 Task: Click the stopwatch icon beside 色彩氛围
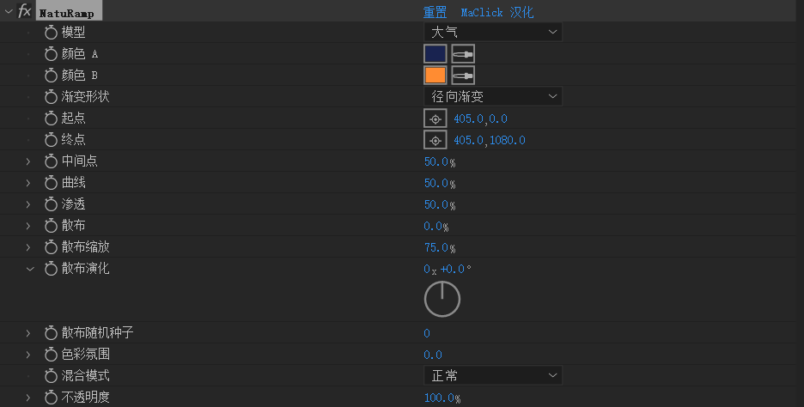pyautogui.click(x=51, y=355)
